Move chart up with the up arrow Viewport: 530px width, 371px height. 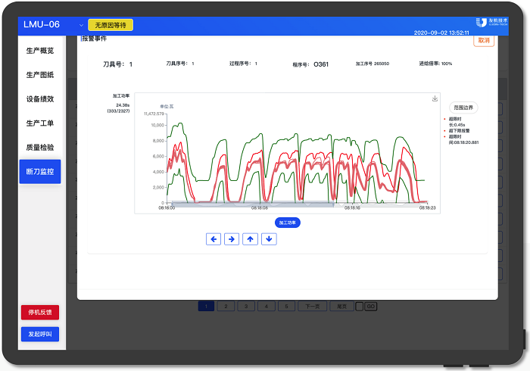(250, 239)
